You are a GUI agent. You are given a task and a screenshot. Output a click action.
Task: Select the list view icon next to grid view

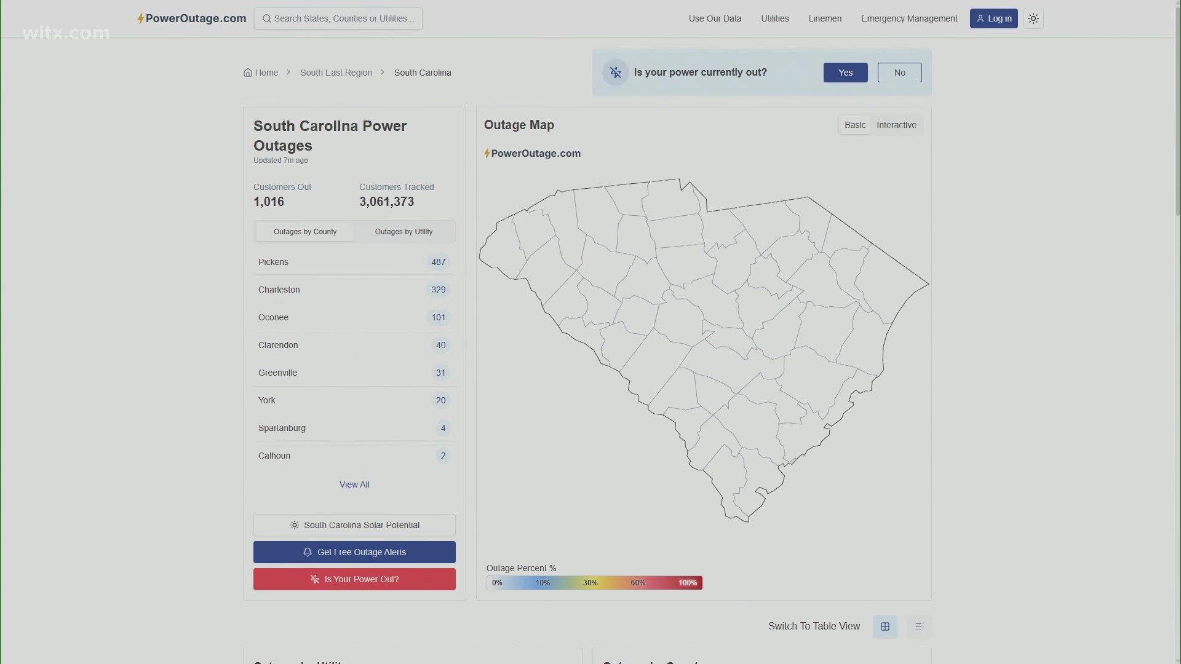click(x=918, y=626)
